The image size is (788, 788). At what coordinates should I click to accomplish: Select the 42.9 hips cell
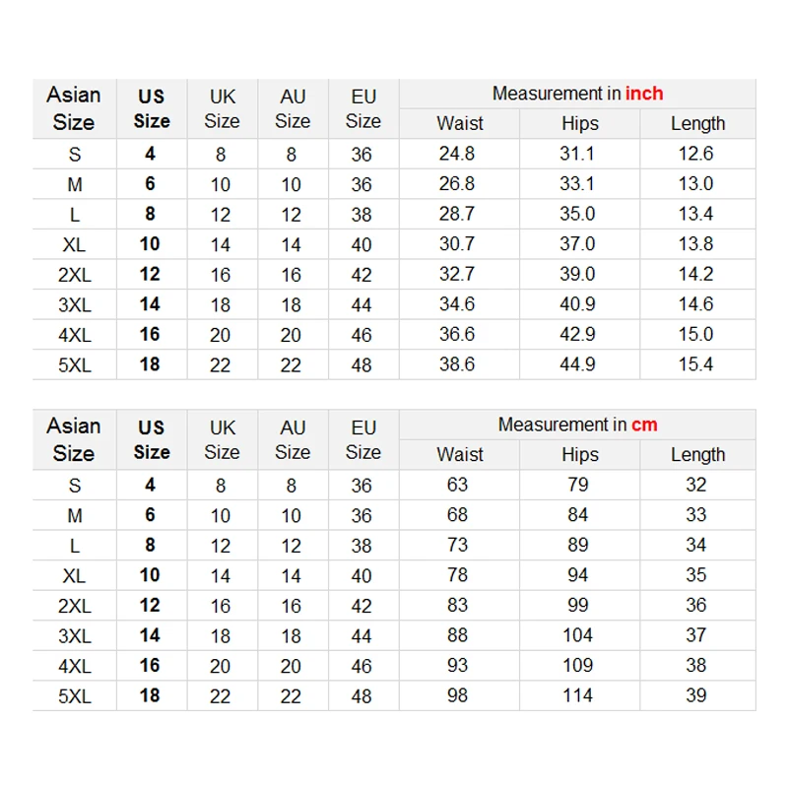click(577, 334)
